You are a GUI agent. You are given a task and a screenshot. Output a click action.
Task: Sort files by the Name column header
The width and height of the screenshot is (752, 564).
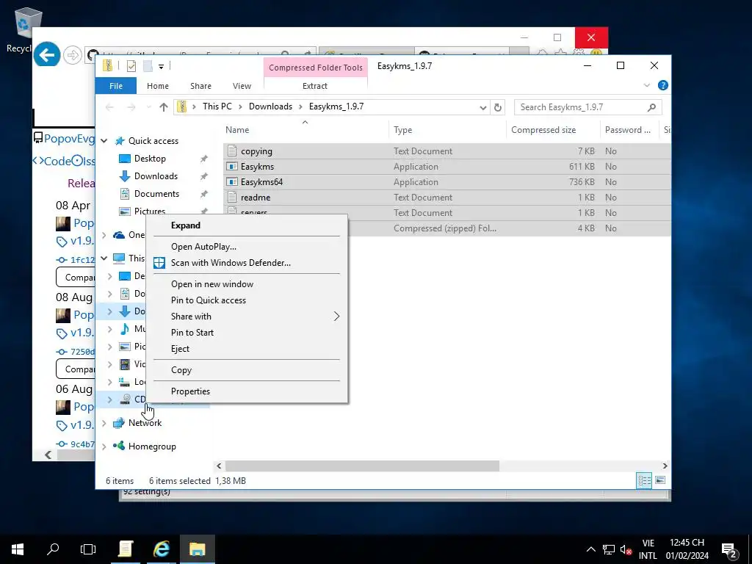point(305,130)
